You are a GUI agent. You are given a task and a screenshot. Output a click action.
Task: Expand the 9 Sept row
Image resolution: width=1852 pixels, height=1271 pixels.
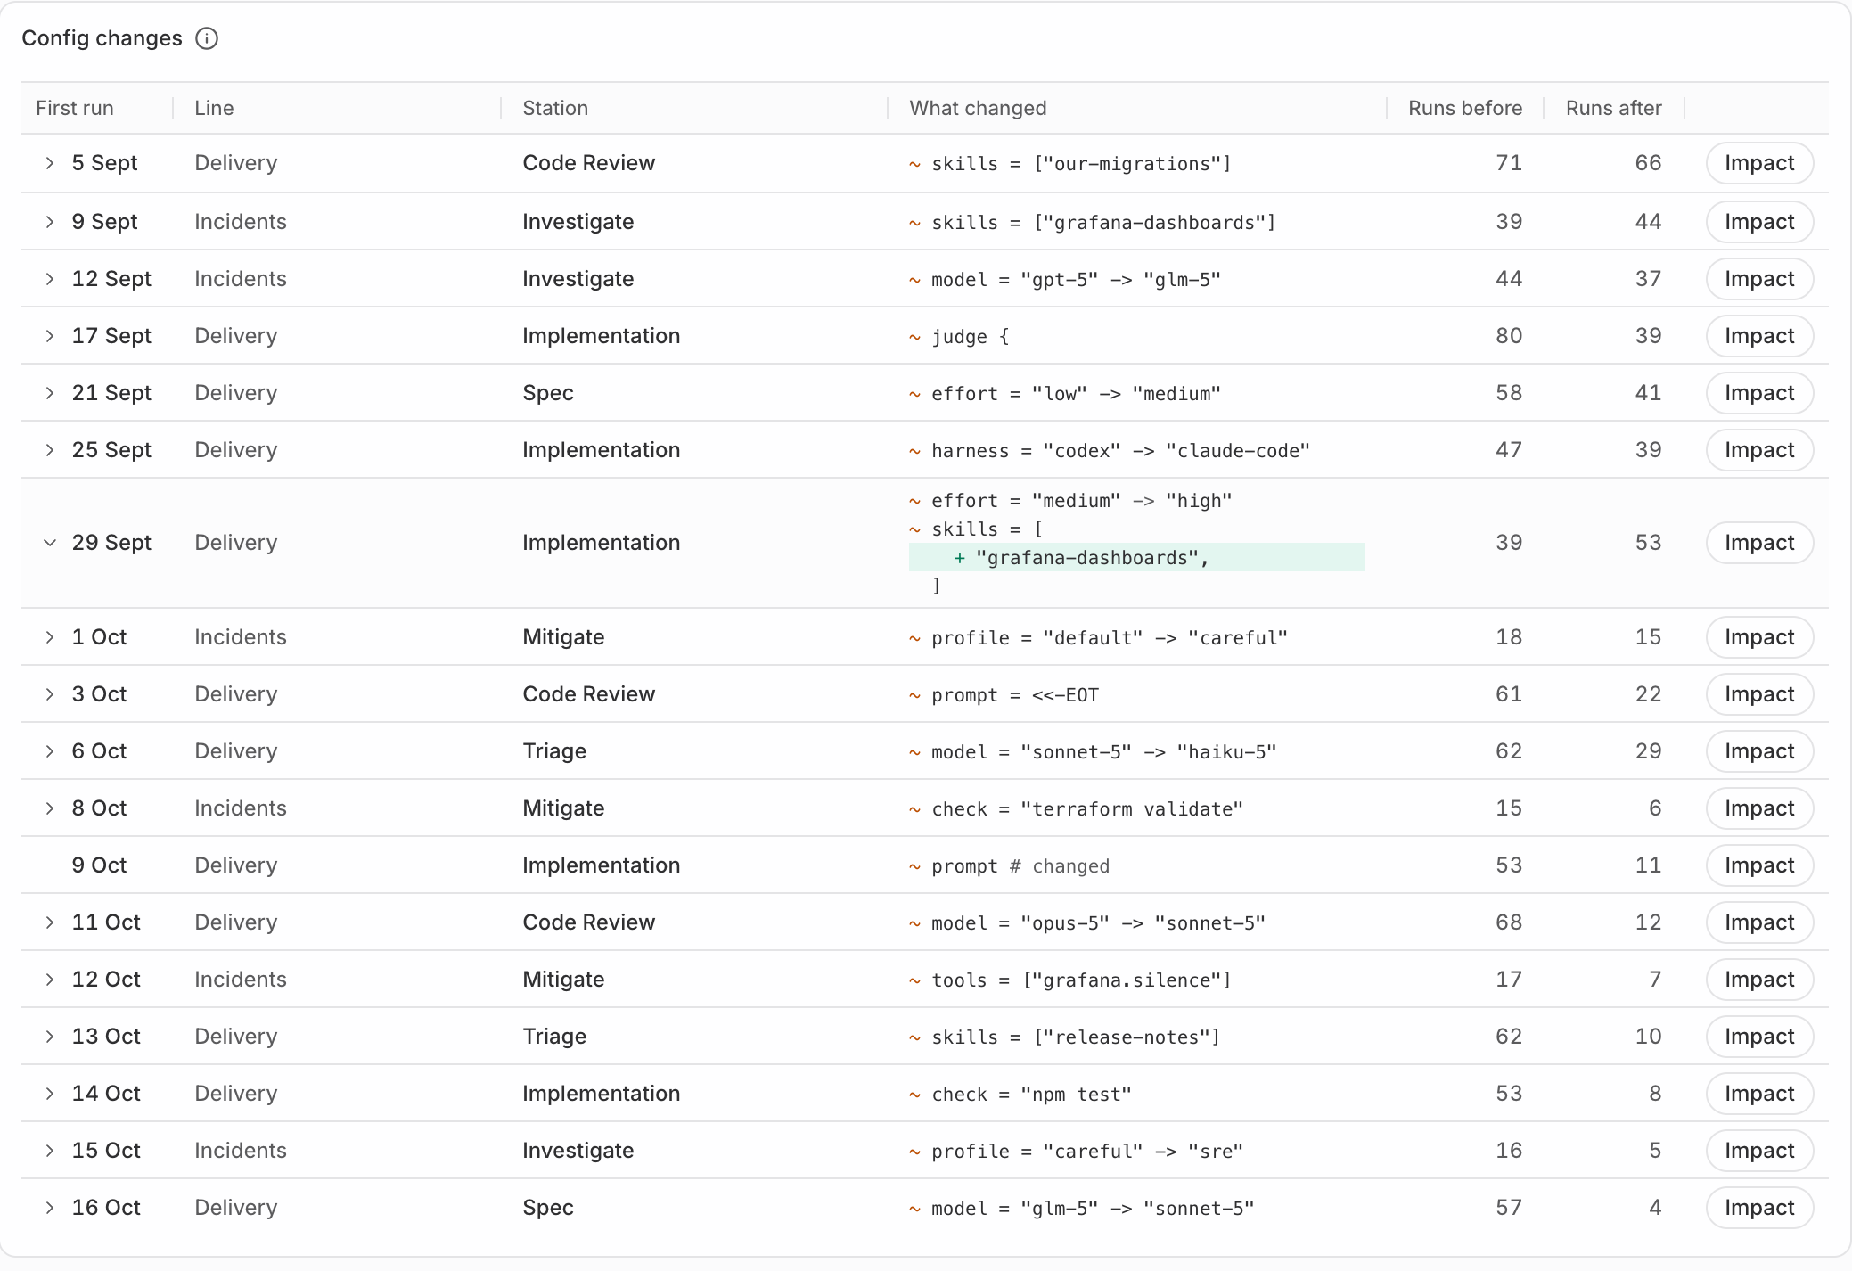coord(50,222)
